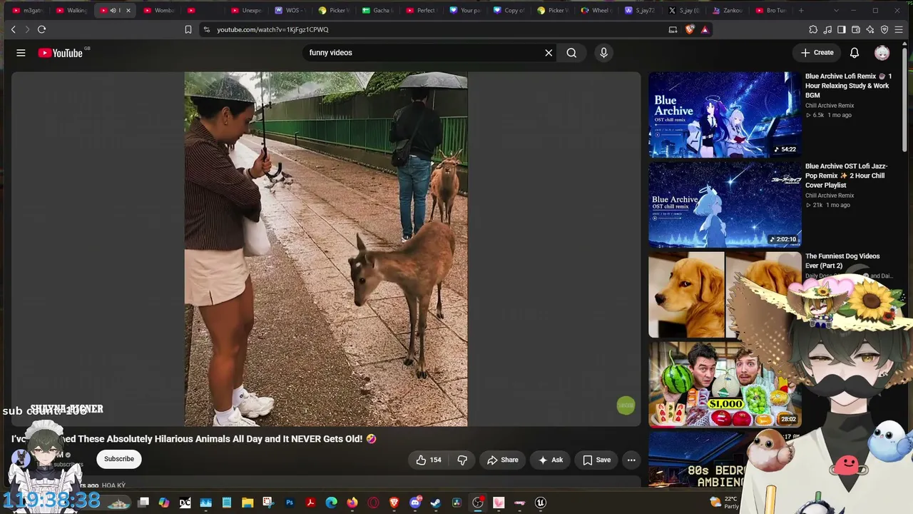Open Adobe Acrobat from taskbar

coord(310,503)
